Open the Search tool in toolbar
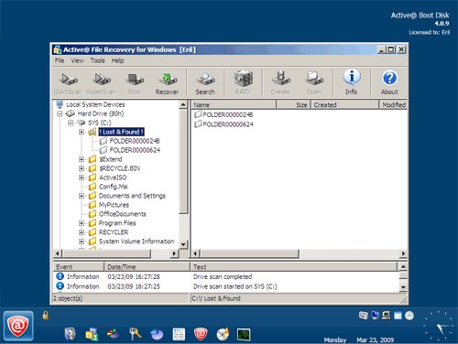The height and width of the screenshot is (344, 458). point(205,83)
